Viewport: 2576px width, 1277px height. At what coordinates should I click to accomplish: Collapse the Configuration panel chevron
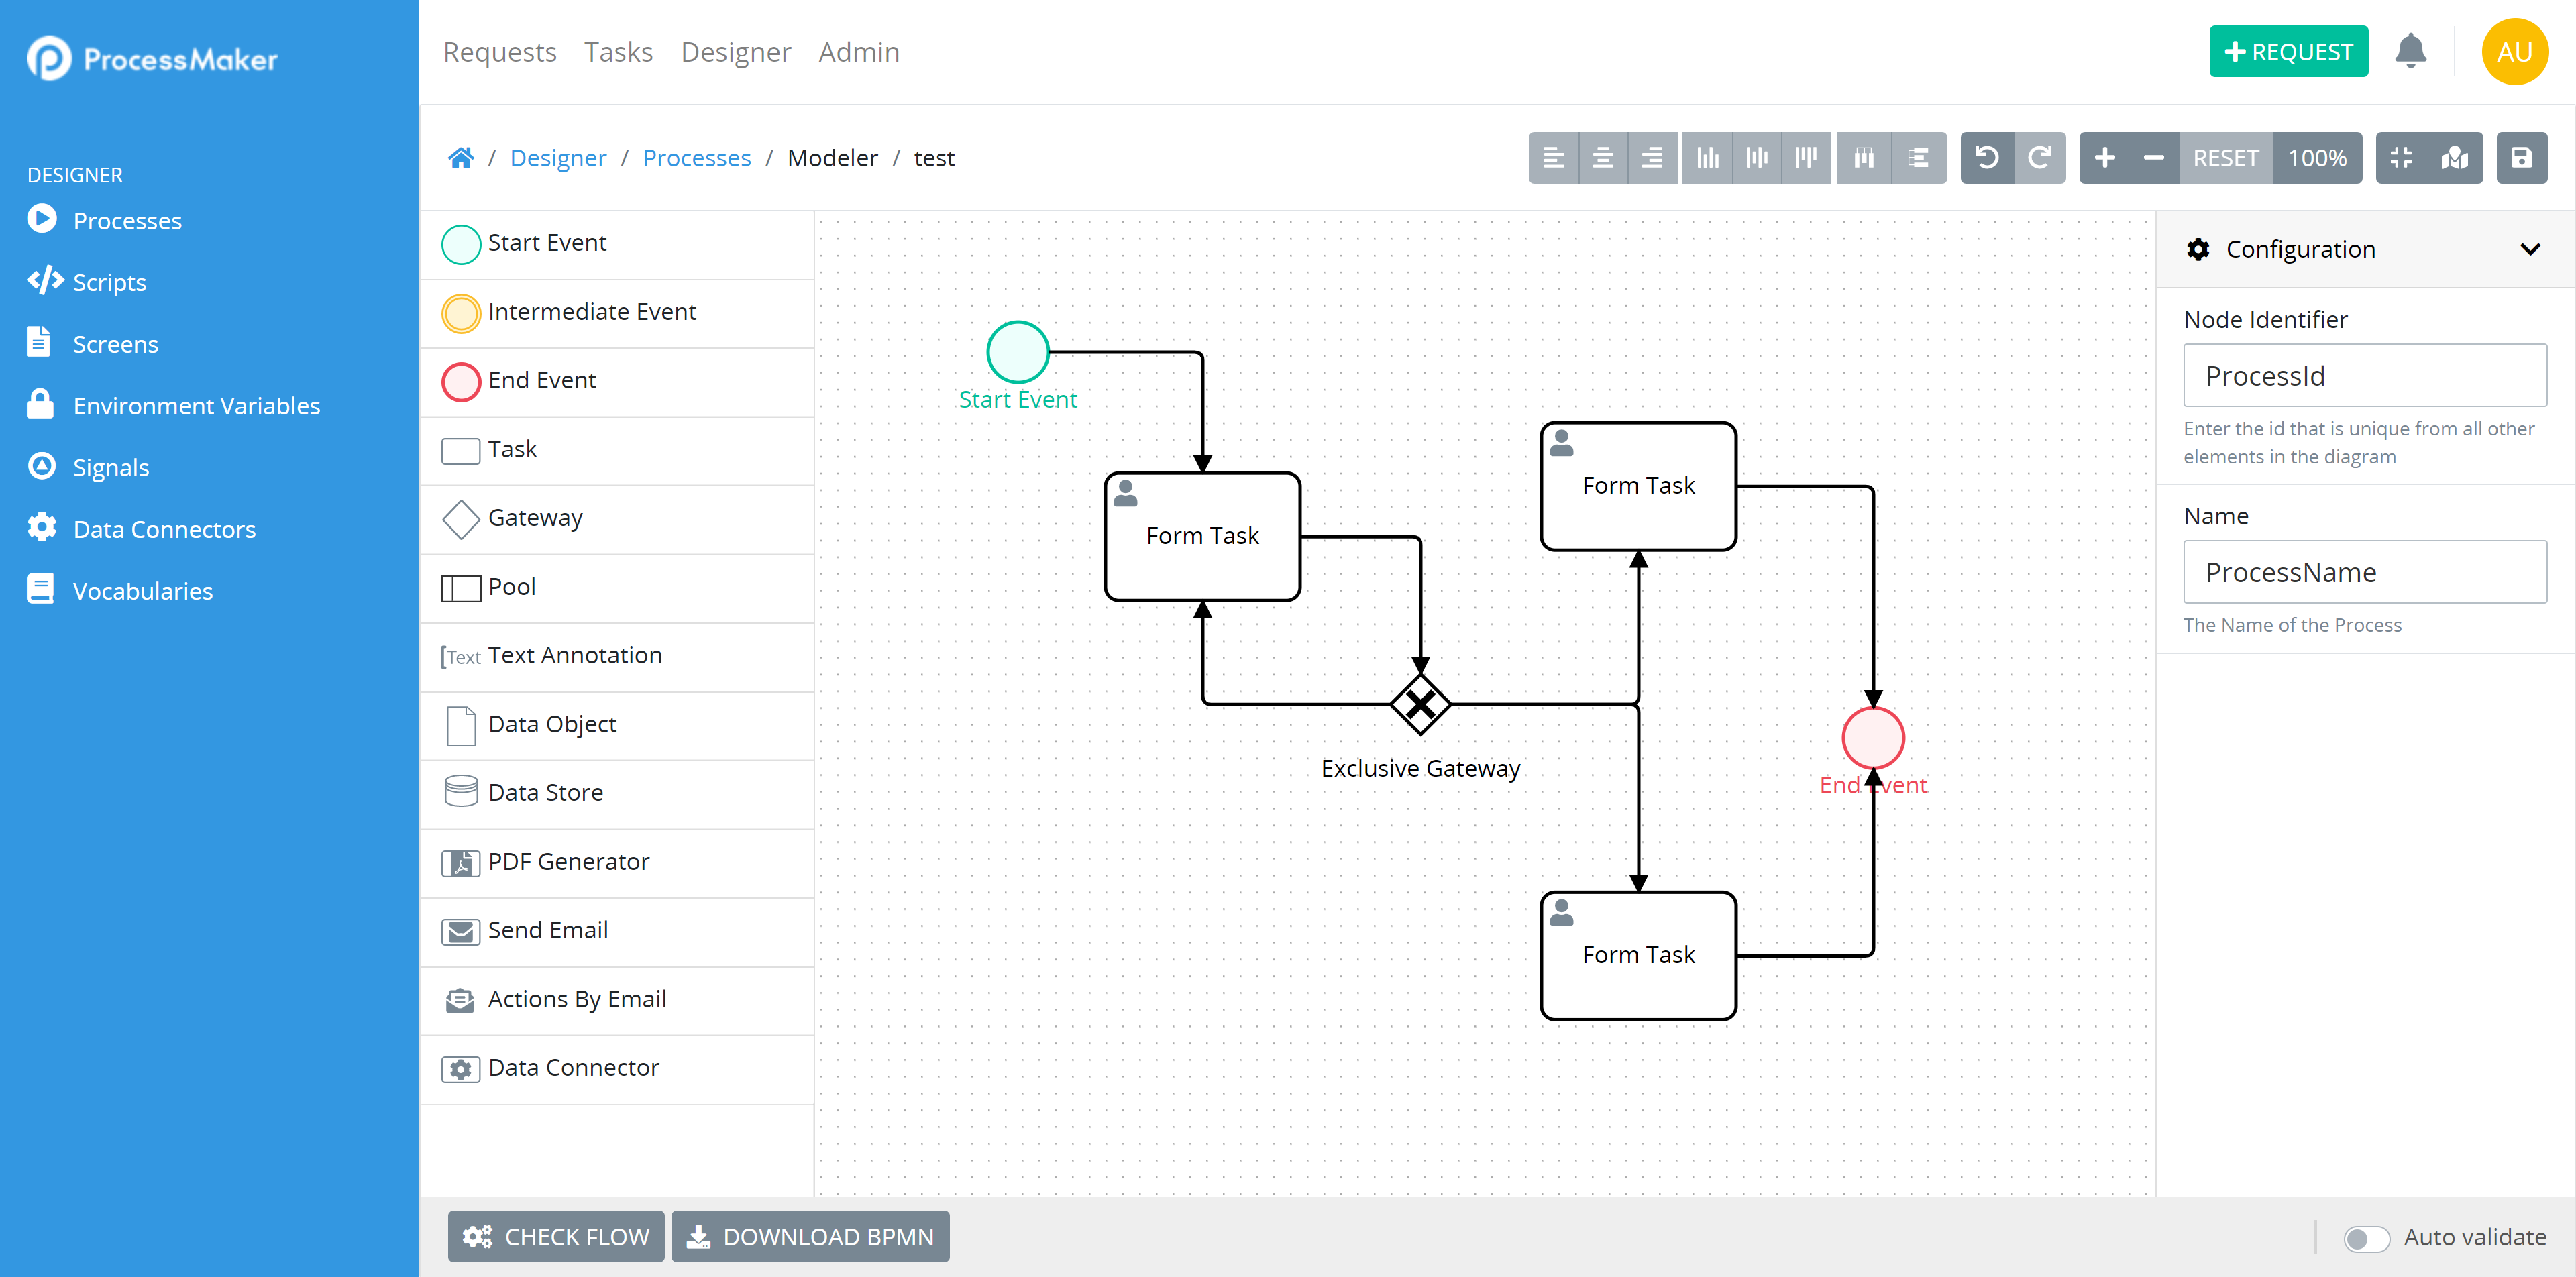pos(2529,249)
